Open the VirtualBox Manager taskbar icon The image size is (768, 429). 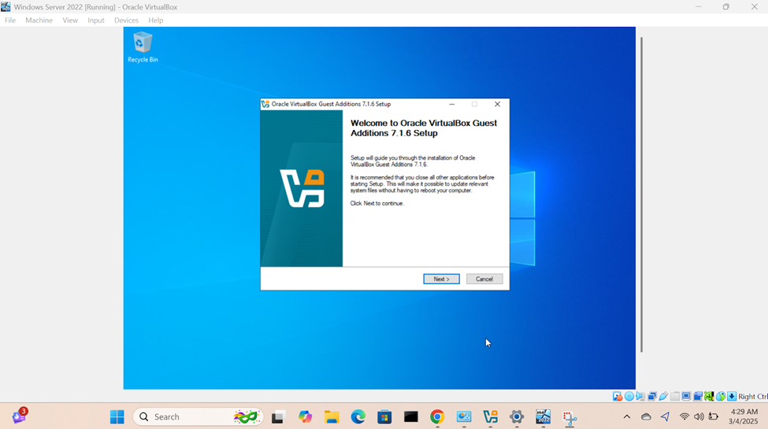[x=490, y=416]
